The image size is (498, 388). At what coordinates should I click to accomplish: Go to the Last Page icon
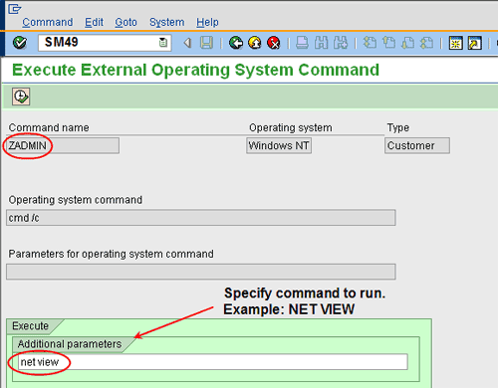pyautogui.click(x=427, y=43)
